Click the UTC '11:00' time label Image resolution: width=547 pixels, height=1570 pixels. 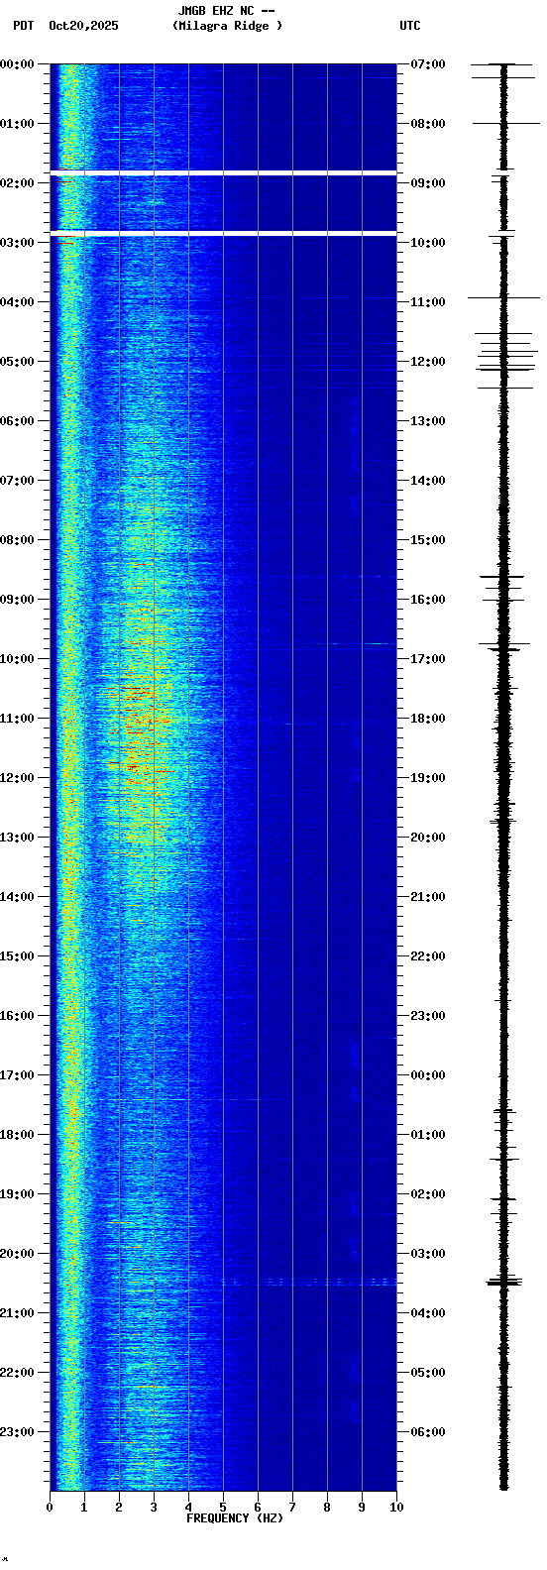pyautogui.click(x=428, y=302)
